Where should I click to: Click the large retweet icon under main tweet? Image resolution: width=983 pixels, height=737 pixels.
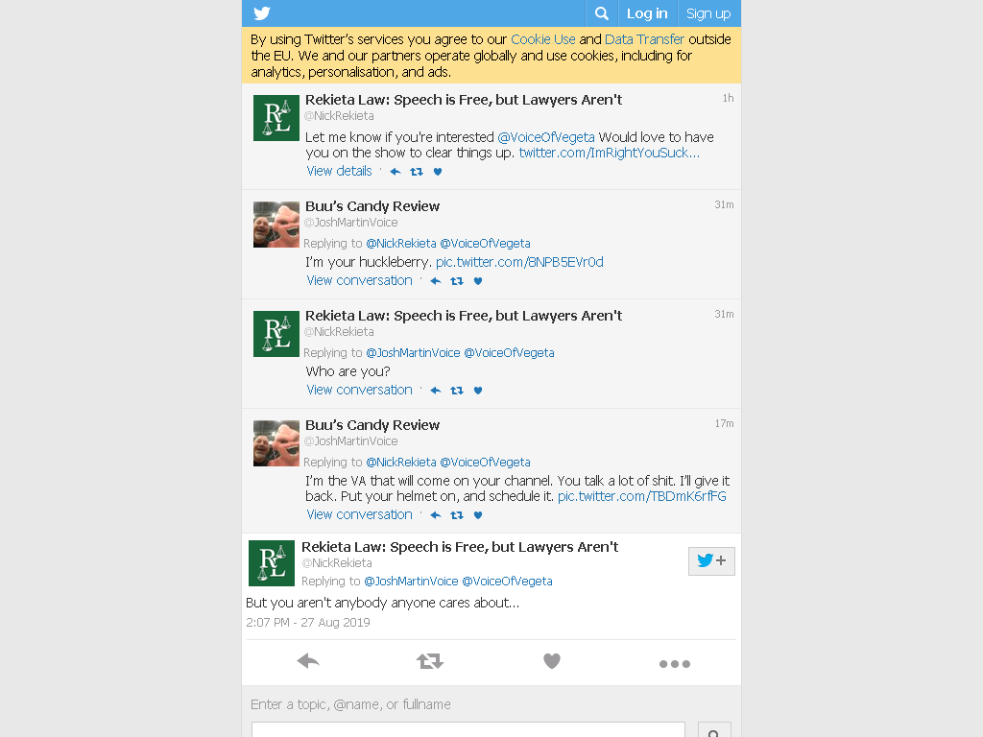pos(430,661)
